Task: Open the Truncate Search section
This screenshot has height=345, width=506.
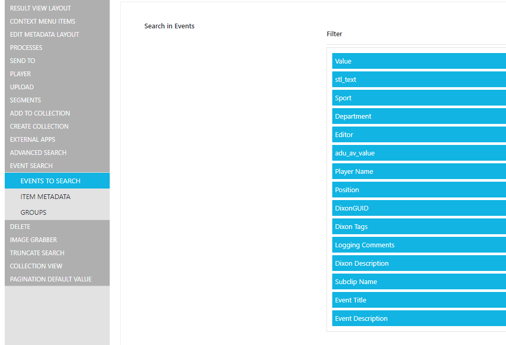Action: click(37, 253)
